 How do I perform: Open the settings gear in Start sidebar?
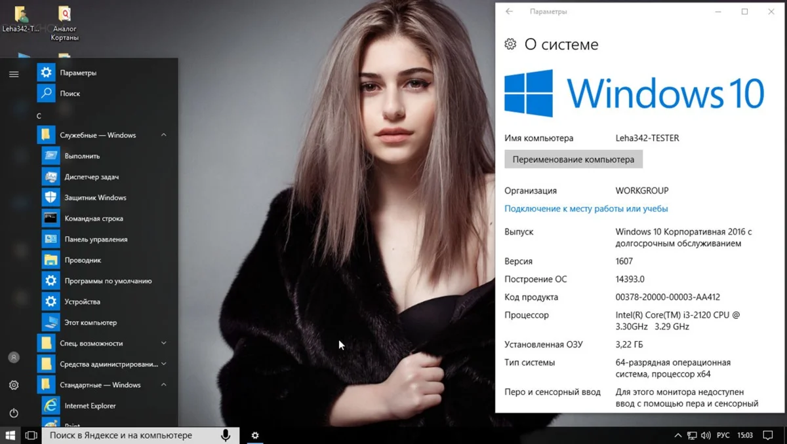[14, 385]
